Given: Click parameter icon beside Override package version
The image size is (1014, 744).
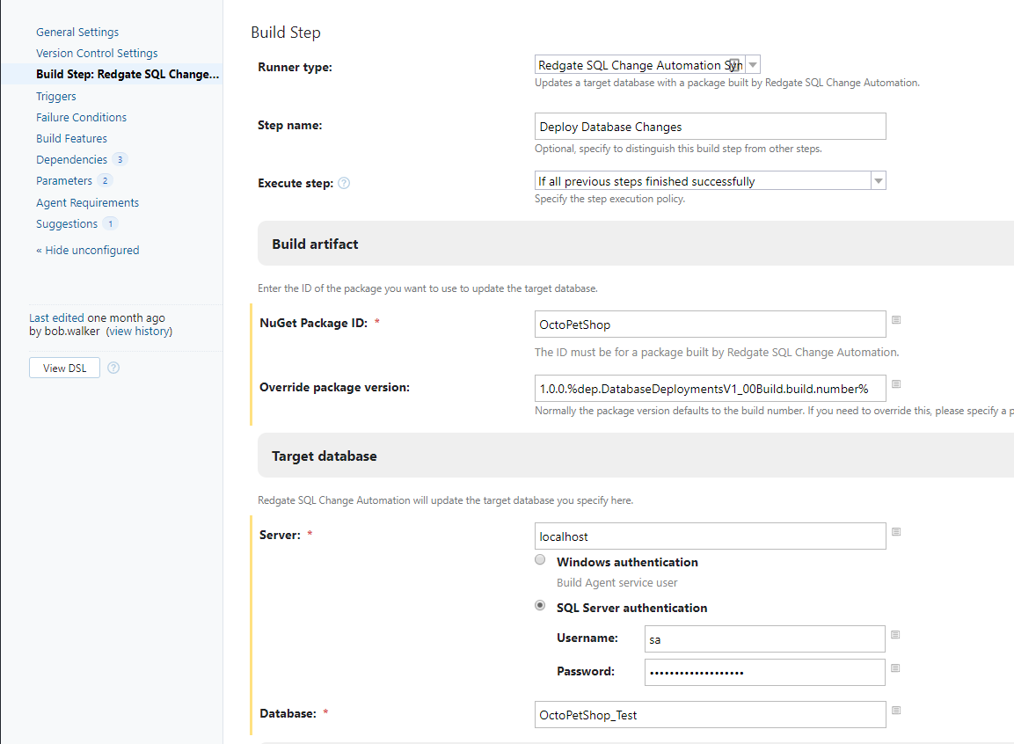Looking at the screenshot, I should tap(896, 384).
